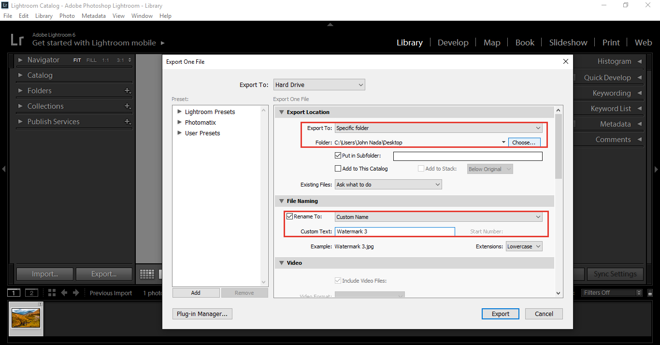The width and height of the screenshot is (660, 345).
Task: Open Navigator zoom ratio dropdown arrows
Action: click(x=129, y=60)
